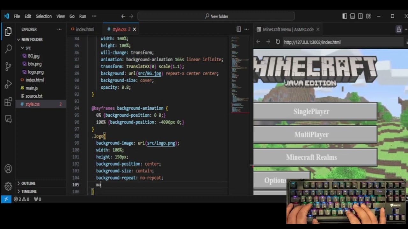The image size is (408, 229).
Task: Follow the src/BG.jpg link in code
Action: (150, 73)
